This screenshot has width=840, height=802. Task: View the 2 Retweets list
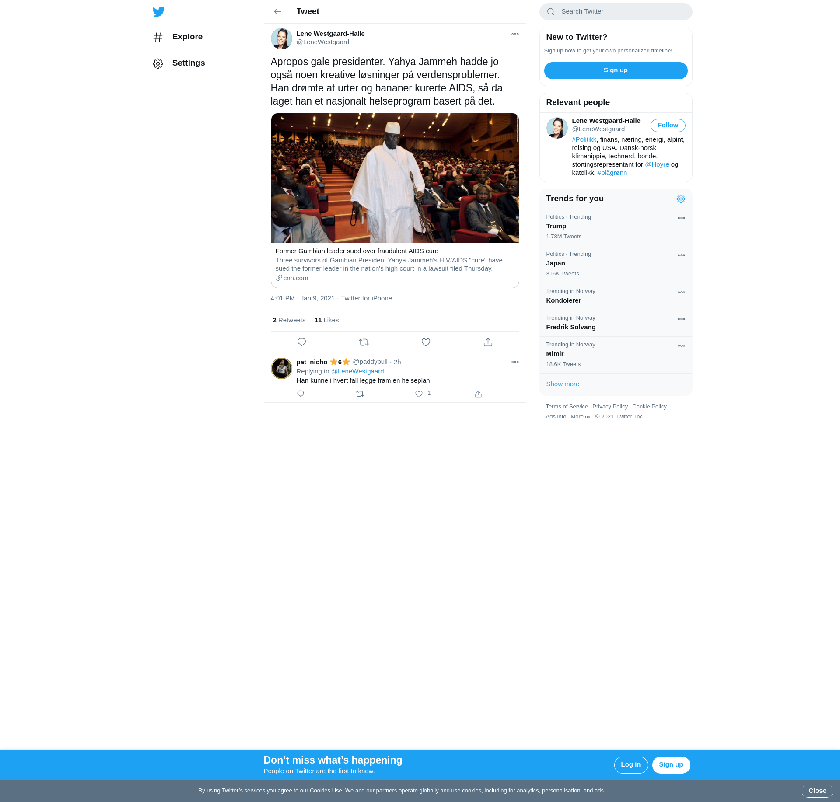[289, 320]
